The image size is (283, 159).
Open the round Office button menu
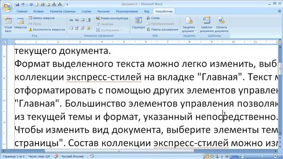pos(8,7)
